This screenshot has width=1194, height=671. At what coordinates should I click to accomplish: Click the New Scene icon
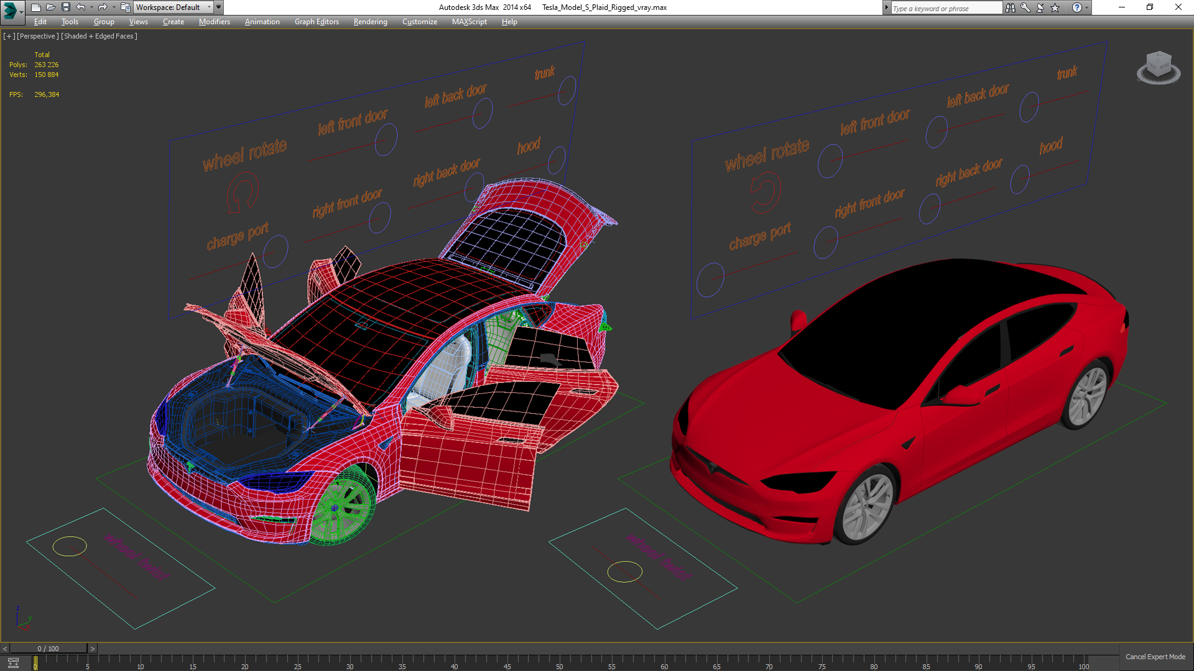coord(35,7)
